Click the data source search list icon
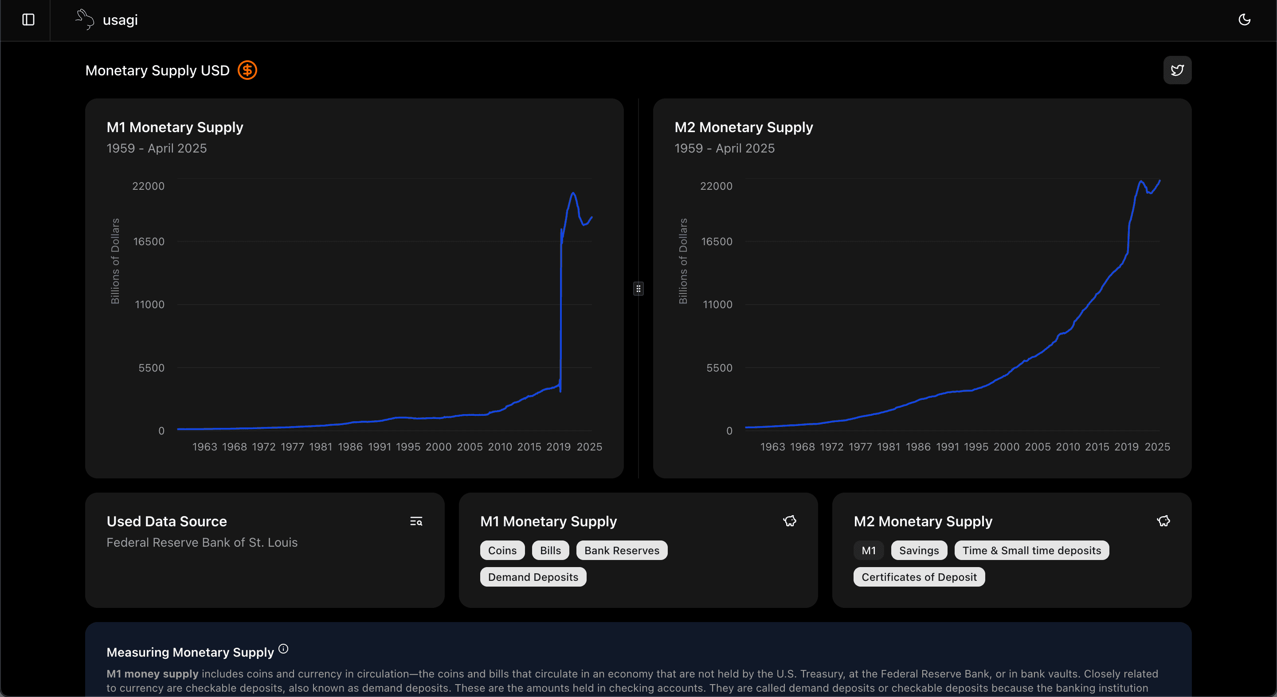The image size is (1277, 697). (416, 521)
